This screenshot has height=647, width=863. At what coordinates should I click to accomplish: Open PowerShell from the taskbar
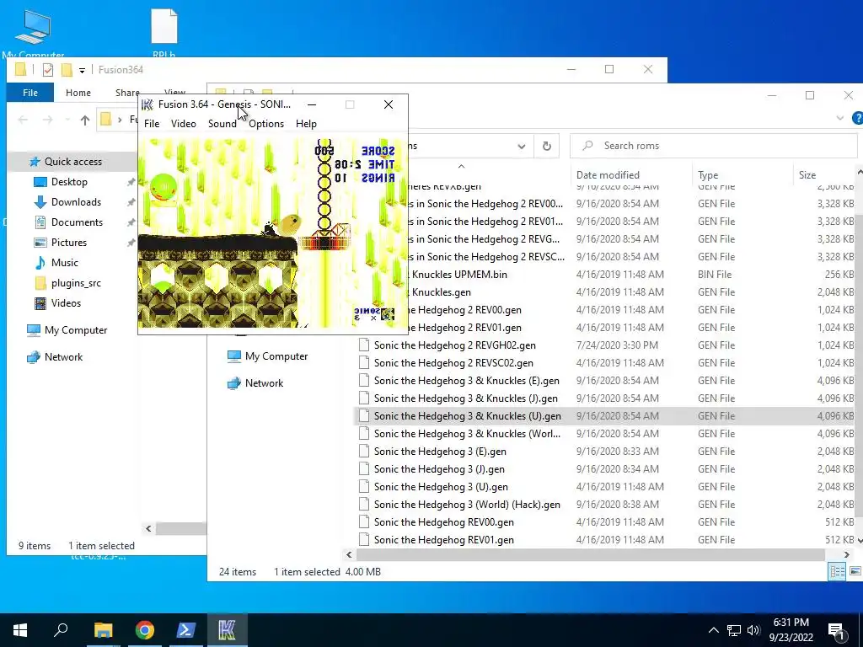[186, 630]
